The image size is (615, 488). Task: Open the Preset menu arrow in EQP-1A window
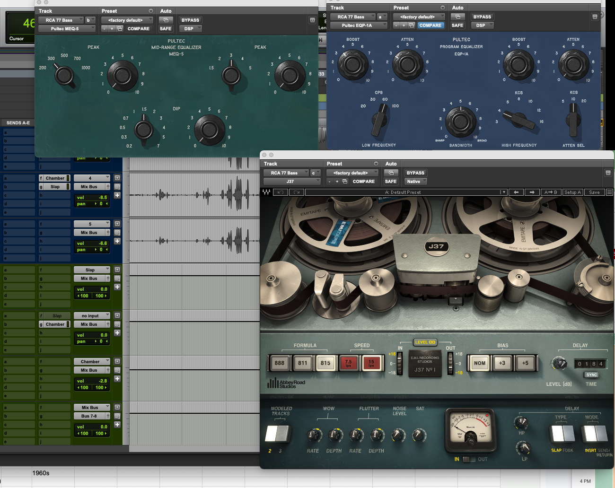tap(443, 8)
